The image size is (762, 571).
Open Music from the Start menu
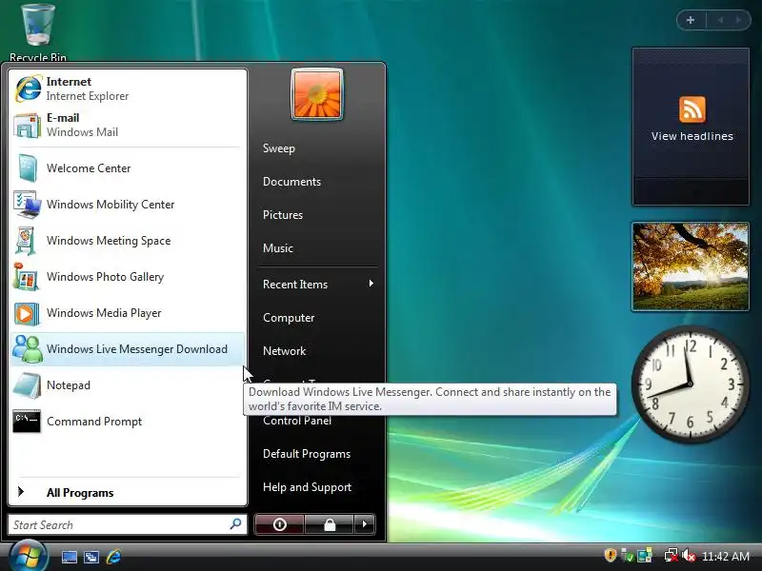[x=278, y=248]
